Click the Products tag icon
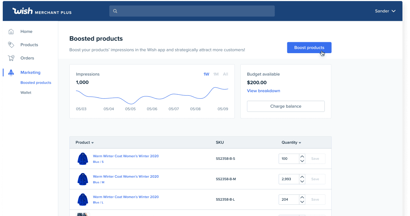410x216 pixels. tap(11, 45)
